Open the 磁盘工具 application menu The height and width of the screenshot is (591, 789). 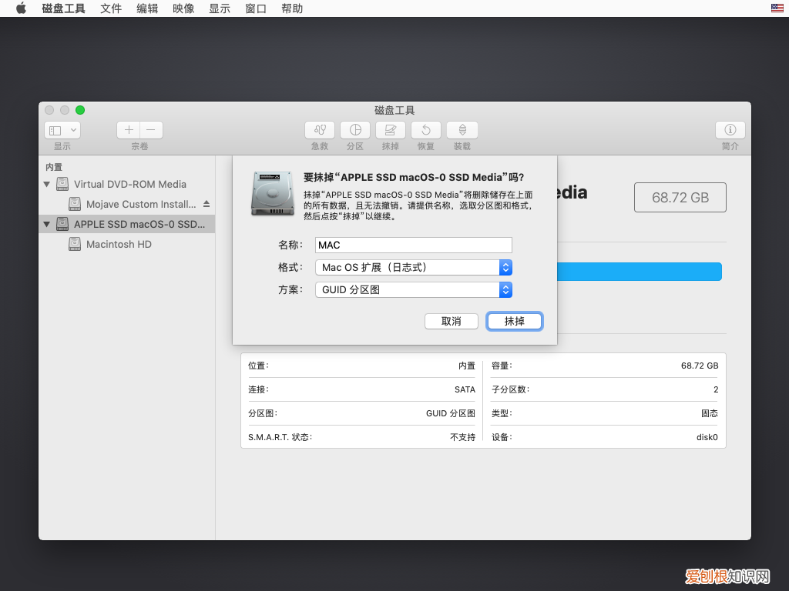63,8
